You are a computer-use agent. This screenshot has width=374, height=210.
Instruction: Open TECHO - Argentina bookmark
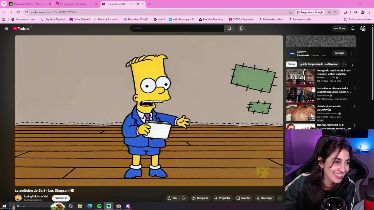[242, 20]
